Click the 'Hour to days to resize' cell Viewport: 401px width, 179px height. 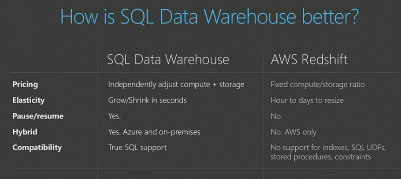pyautogui.click(x=307, y=100)
